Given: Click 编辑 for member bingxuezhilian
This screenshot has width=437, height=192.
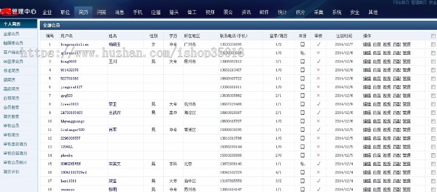Looking at the screenshot, I should pyautogui.click(x=367, y=44).
